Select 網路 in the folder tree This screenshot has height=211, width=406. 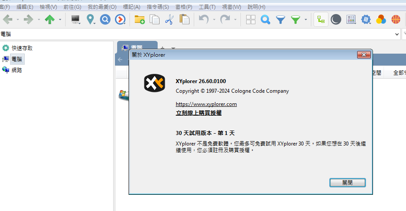pyautogui.click(x=17, y=70)
